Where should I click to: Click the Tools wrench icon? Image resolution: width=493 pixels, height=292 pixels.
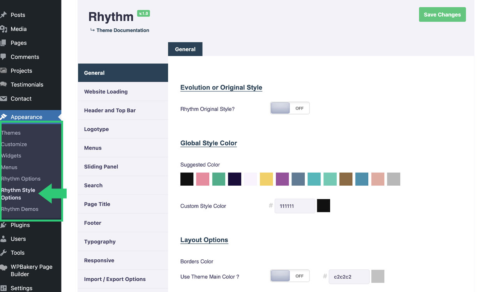coord(4,253)
